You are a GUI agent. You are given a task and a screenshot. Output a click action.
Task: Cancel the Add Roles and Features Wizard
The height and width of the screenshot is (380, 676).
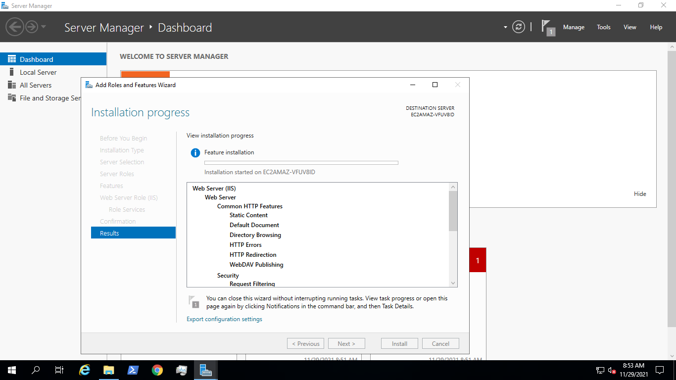pyautogui.click(x=440, y=343)
